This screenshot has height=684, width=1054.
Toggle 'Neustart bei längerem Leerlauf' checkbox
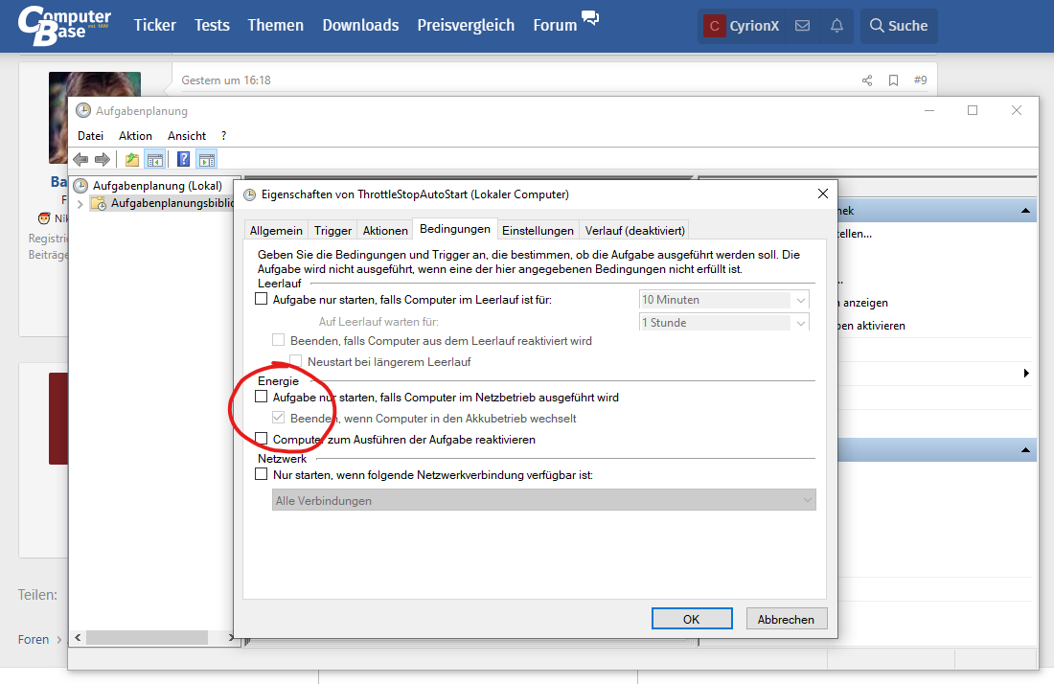click(295, 361)
